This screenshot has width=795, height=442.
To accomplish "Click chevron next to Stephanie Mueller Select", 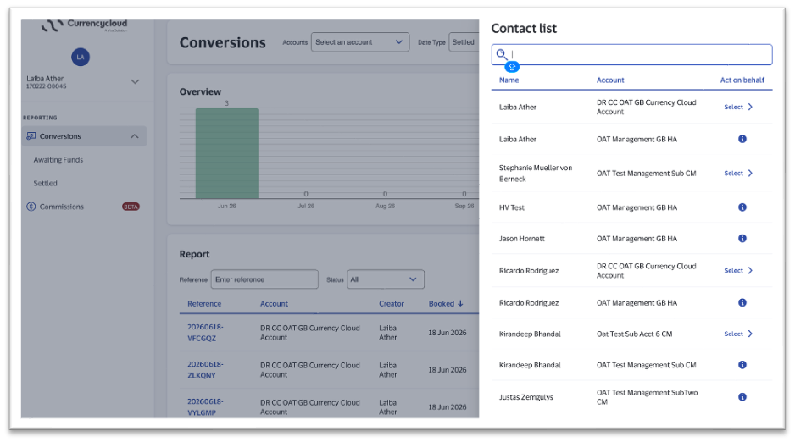I will tap(750, 173).
